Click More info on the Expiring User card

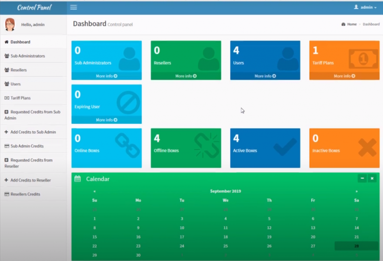pyautogui.click(x=106, y=120)
